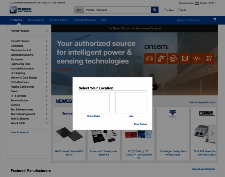The width and height of the screenshot is (225, 177).
Task: Click Change Location link
Action: tap(186, 3)
